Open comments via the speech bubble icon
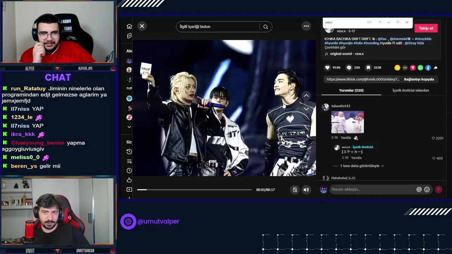The height and width of the screenshot is (254, 452). [x=349, y=68]
